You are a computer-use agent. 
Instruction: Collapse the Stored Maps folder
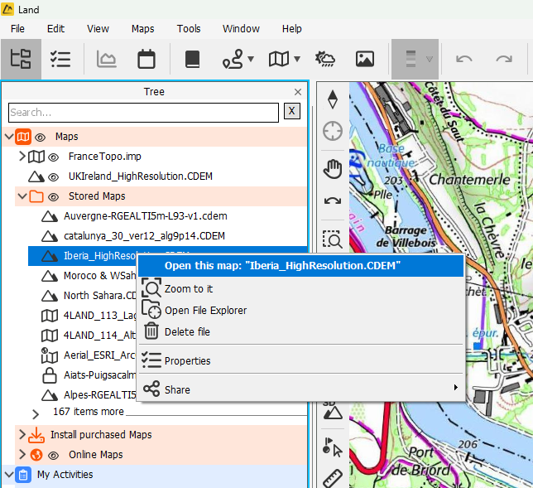(22, 196)
